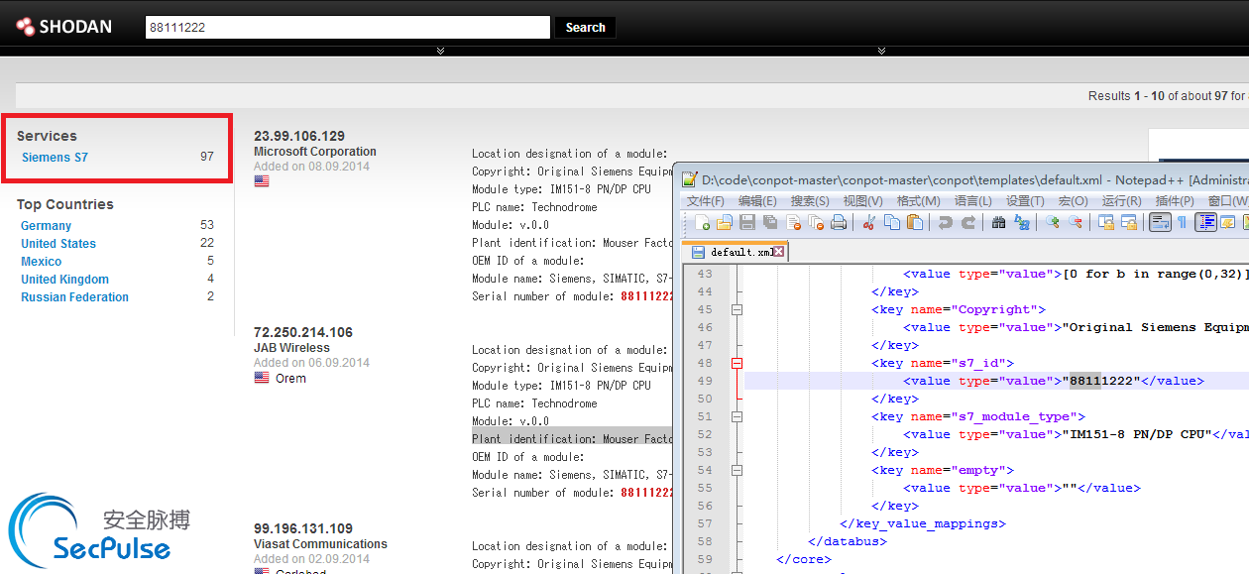The width and height of the screenshot is (1249, 574).
Task: Open the 插件(P) Plugins menu
Action: coord(1175,201)
